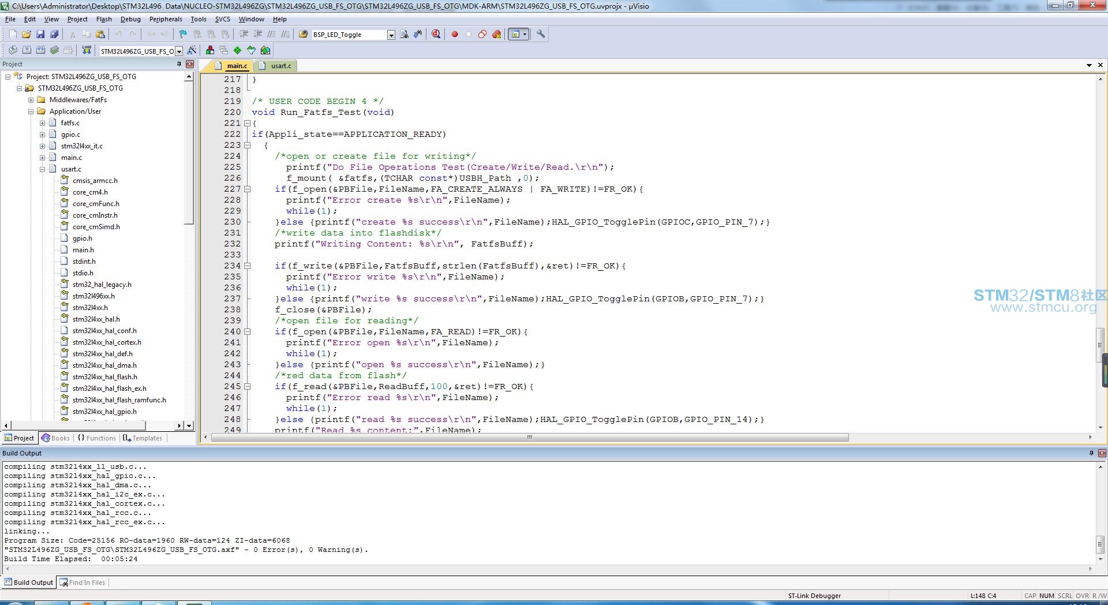The height and width of the screenshot is (605, 1108).
Task: Create a new file with toolbar icon
Action: pos(13,35)
